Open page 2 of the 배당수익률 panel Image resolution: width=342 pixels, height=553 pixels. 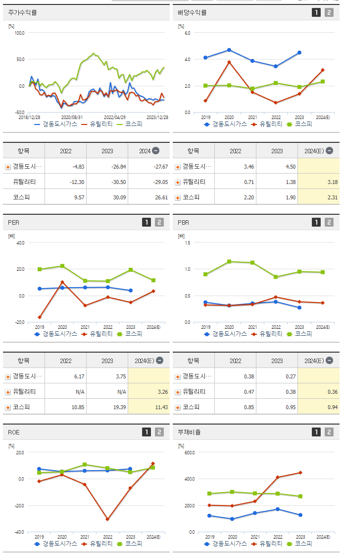click(329, 11)
